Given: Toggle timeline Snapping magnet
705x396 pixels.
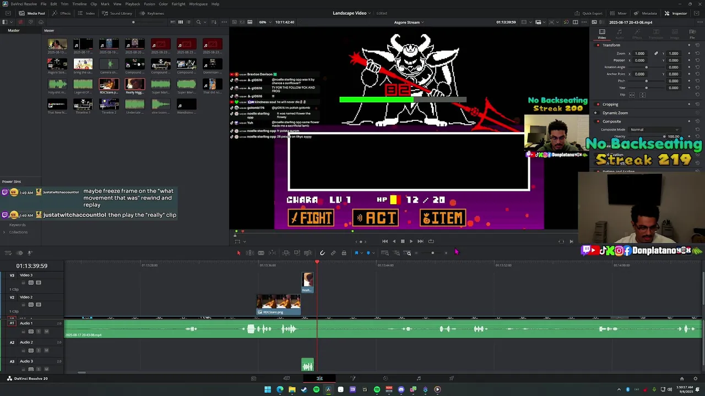Looking at the screenshot, I should pyautogui.click(x=322, y=253).
